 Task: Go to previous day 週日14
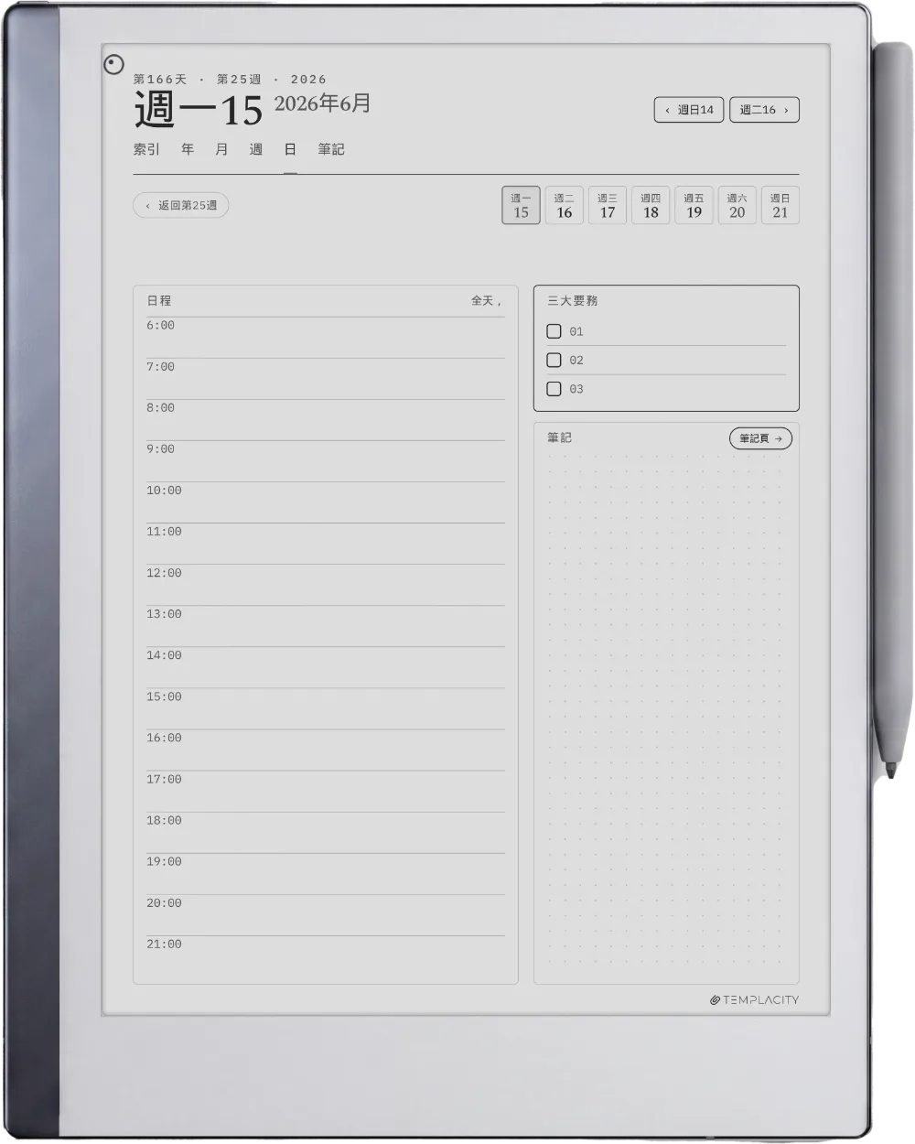689,110
